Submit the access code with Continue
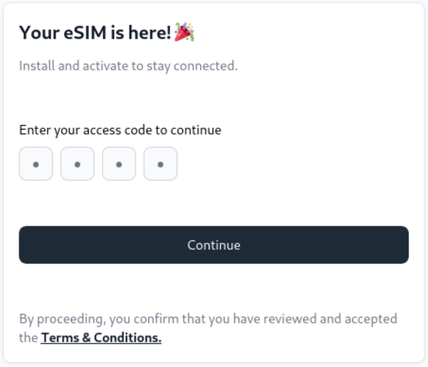Image resolution: width=428 pixels, height=367 pixels. [214, 245]
